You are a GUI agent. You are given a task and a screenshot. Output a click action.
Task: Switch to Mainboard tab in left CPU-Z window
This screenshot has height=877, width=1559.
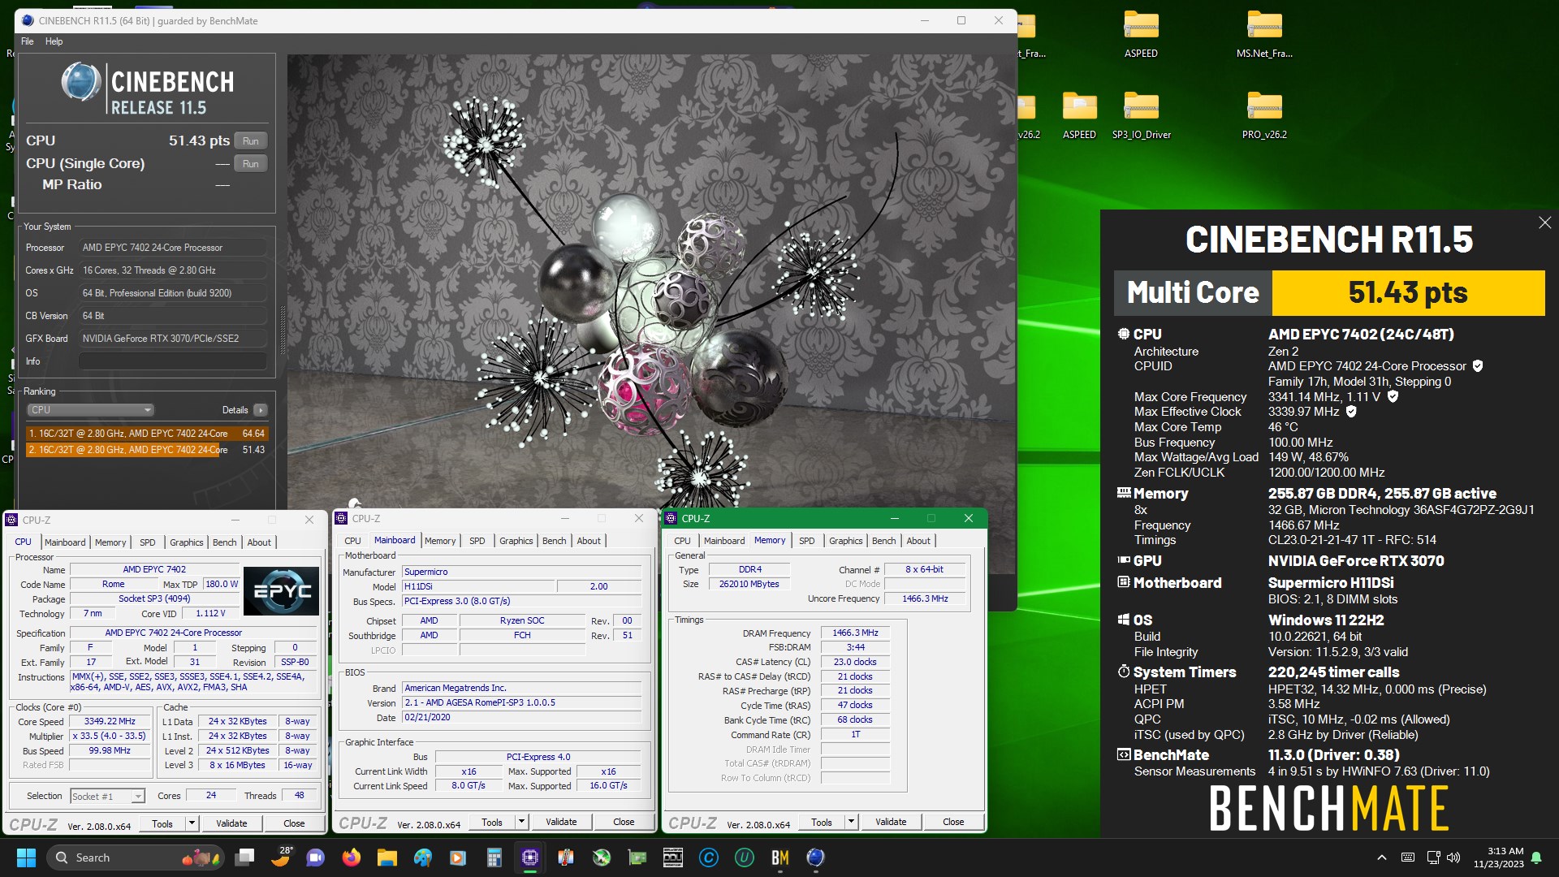point(65,542)
